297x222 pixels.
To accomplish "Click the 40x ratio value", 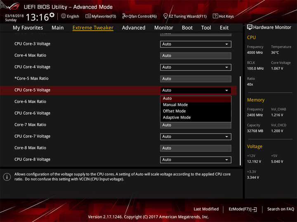I will click(x=250, y=84).
